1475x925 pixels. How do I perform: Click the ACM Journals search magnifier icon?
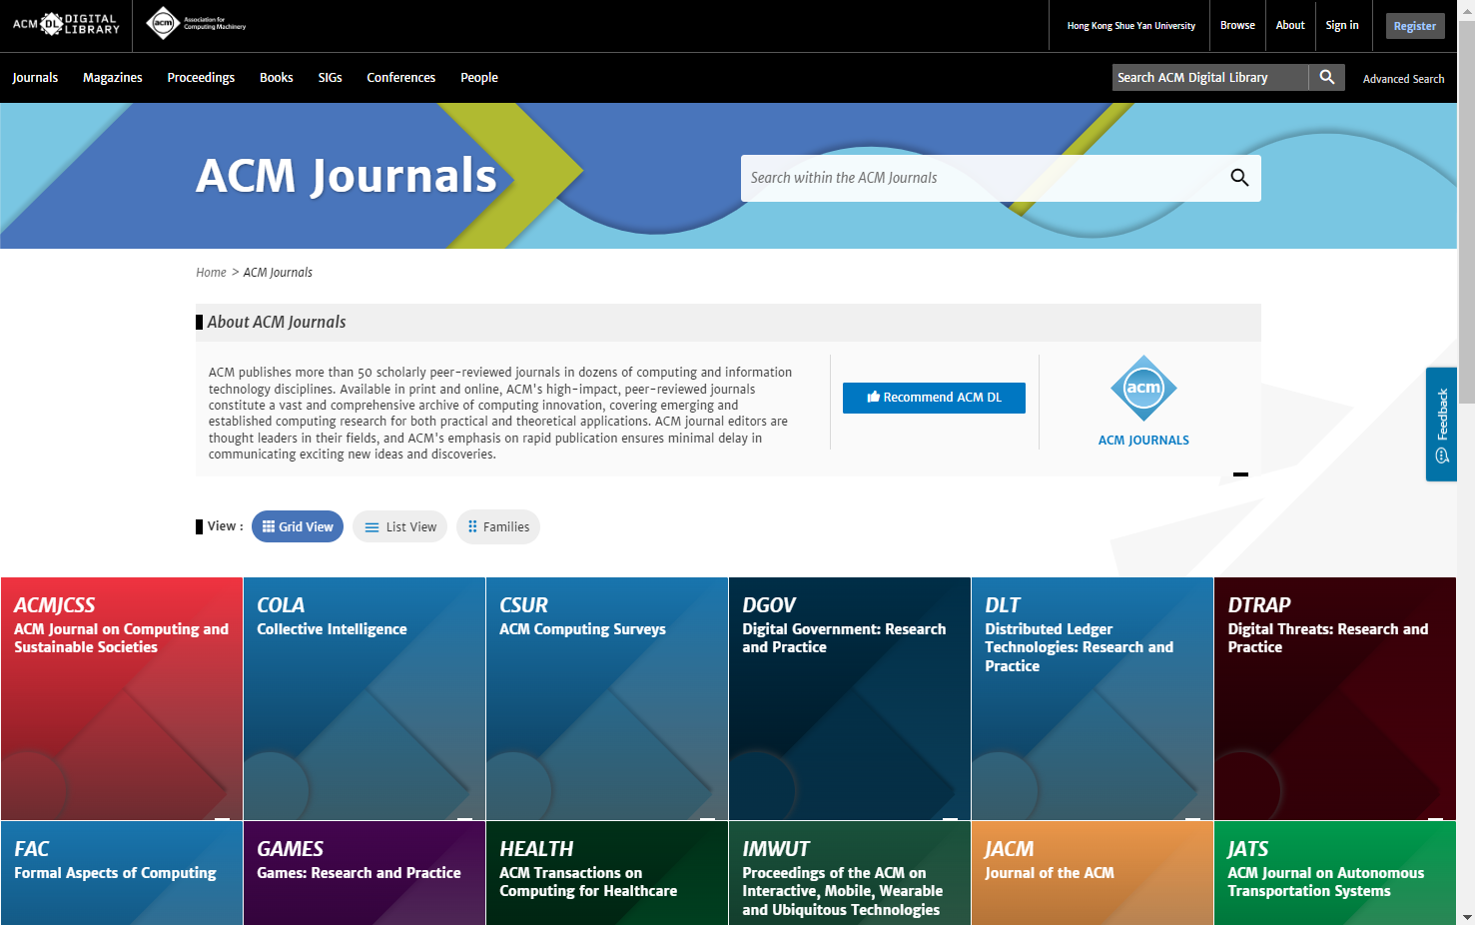tap(1239, 178)
